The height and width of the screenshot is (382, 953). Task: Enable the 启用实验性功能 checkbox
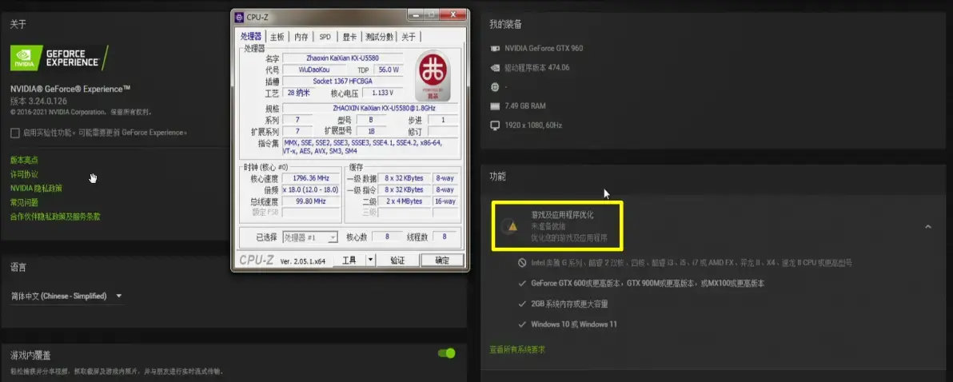click(x=14, y=133)
